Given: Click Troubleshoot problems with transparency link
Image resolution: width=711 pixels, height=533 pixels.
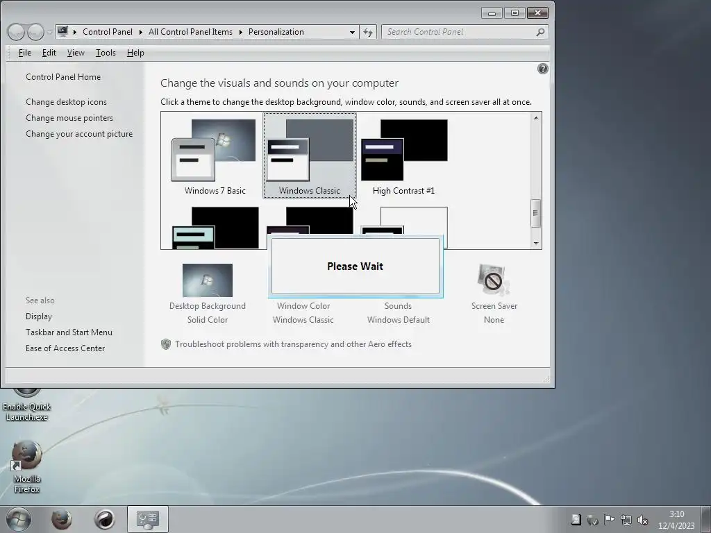Looking at the screenshot, I should tap(294, 344).
